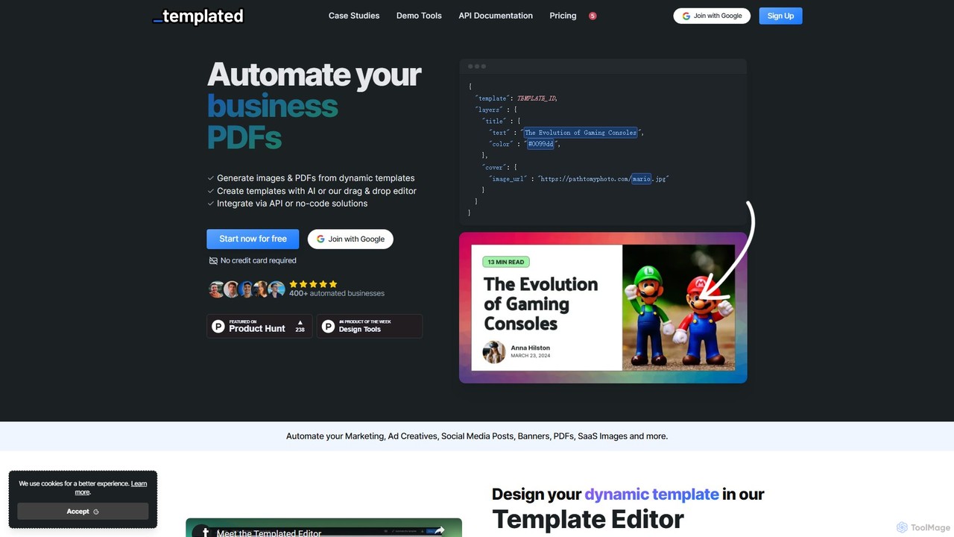Click 'dynamic template' heading text

coord(651,494)
